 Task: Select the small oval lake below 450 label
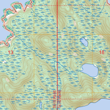pos(84,42)
